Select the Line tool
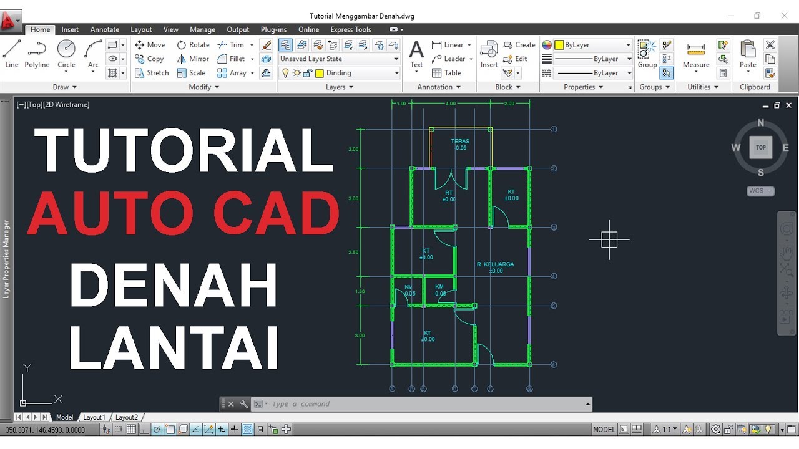This screenshot has height=449, width=799. [x=11, y=54]
